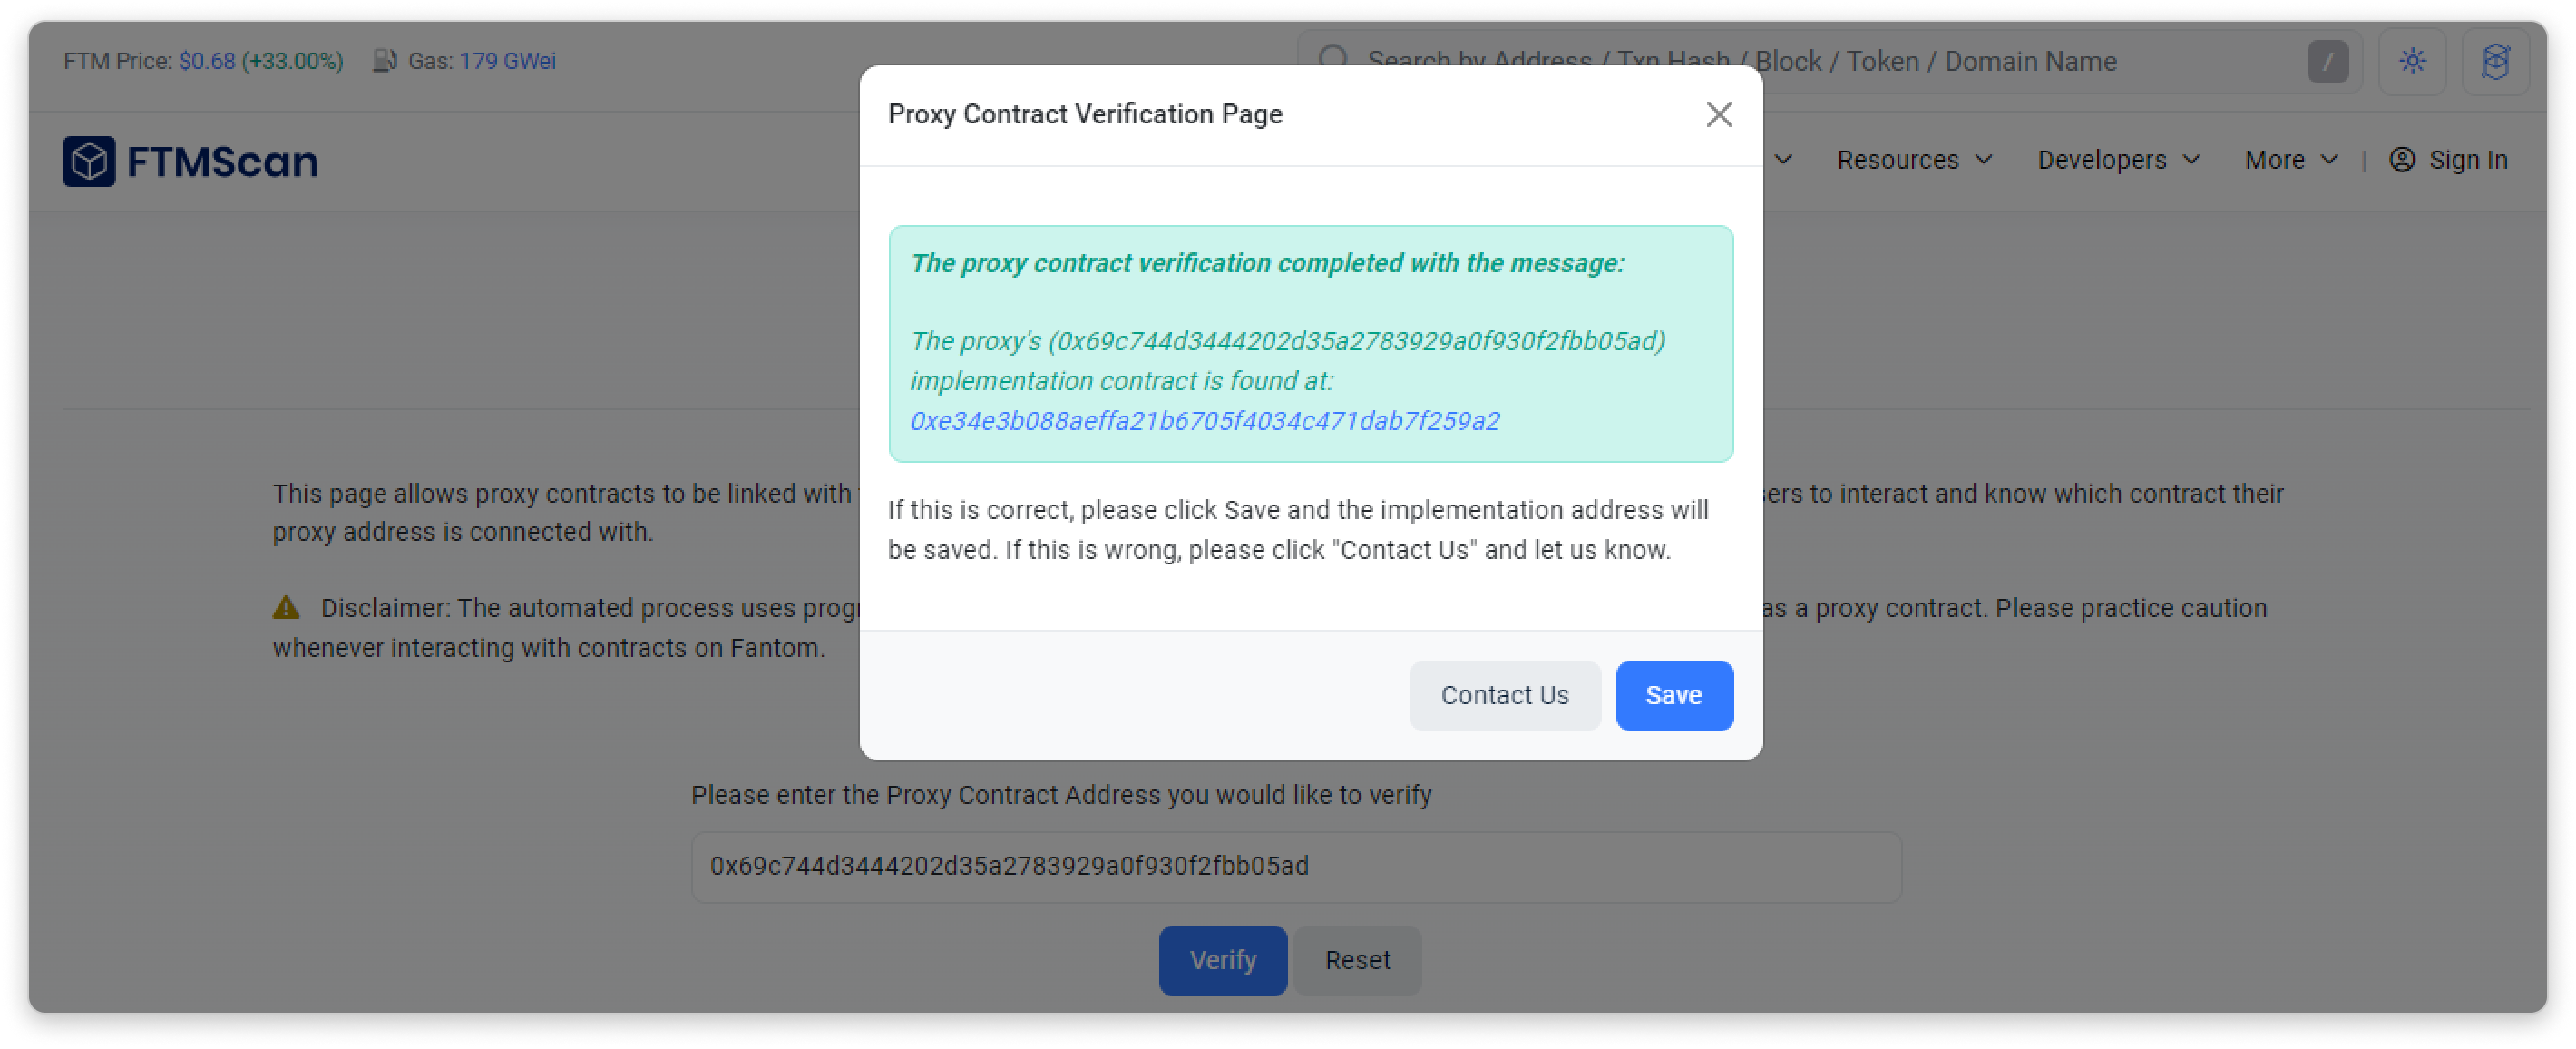The height and width of the screenshot is (1049, 2576).
Task: Click the search magnifier icon
Action: point(1333,59)
